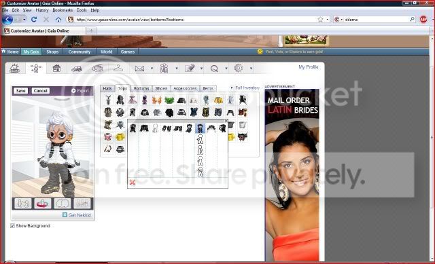
Task: Click the Firefox reload icon
Action: [34, 20]
